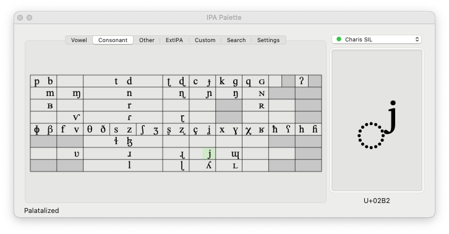449x234 pixels.
Task: Pick the alveolar fricative s
Action: coord(116,129)
